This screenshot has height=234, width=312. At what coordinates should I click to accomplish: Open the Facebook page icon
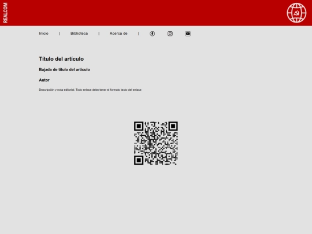[152, 34]
